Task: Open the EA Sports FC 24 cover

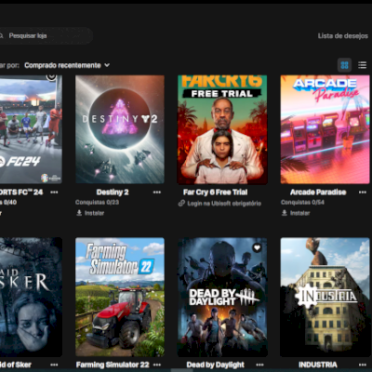Action: pos(31,129)
